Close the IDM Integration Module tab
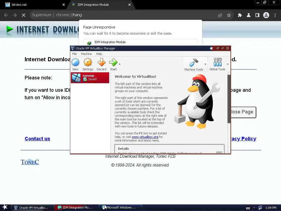 click(x=130, y=5)
